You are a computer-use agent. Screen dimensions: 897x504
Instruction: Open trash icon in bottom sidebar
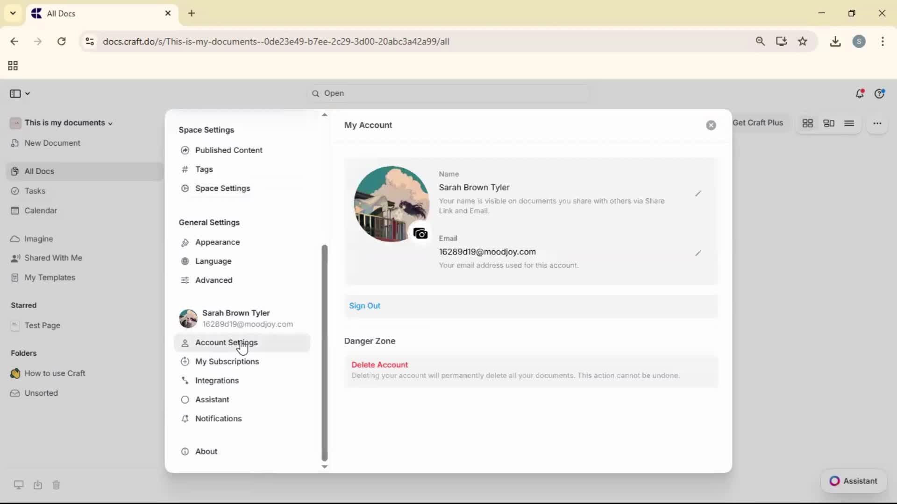[56, 485]
